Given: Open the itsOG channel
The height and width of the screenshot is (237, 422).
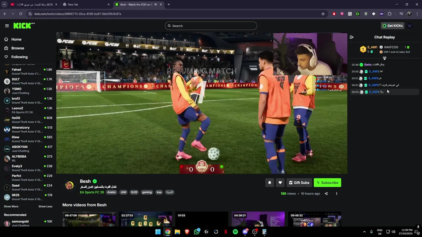Looking at the screenshot, I should (x=28, y=120).
